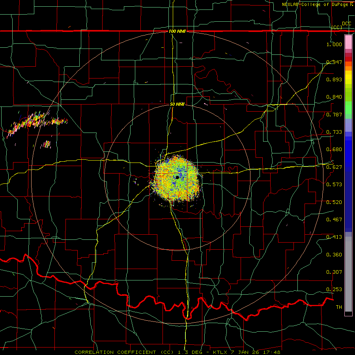
Task: Click the [CC] product label
Action: (x=337, y=27)
